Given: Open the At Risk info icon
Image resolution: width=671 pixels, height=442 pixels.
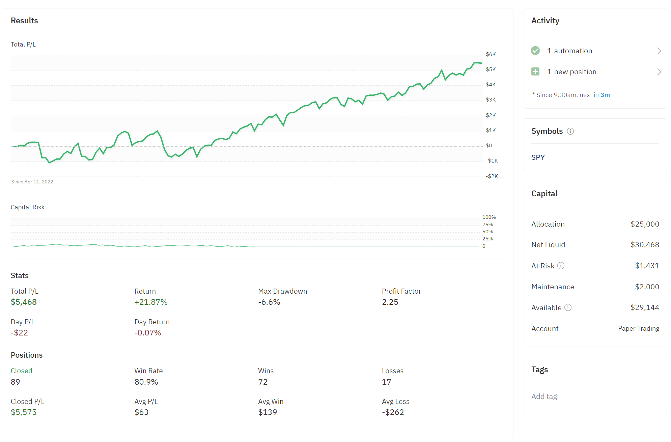Looking at the screenshot, I should 561,266.
